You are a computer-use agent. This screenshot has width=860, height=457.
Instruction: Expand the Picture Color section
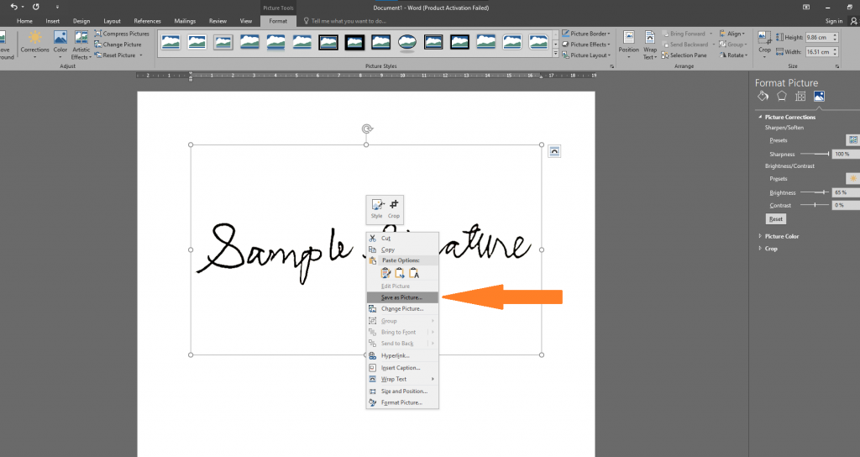(781, 236)
